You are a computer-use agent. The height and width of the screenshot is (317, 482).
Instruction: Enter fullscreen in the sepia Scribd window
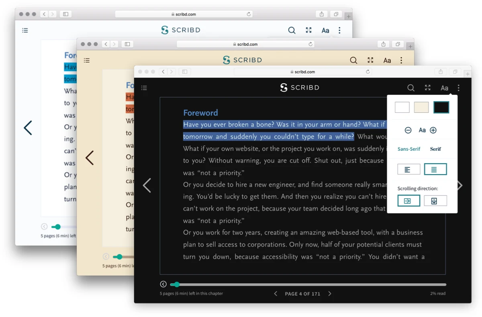370,60
